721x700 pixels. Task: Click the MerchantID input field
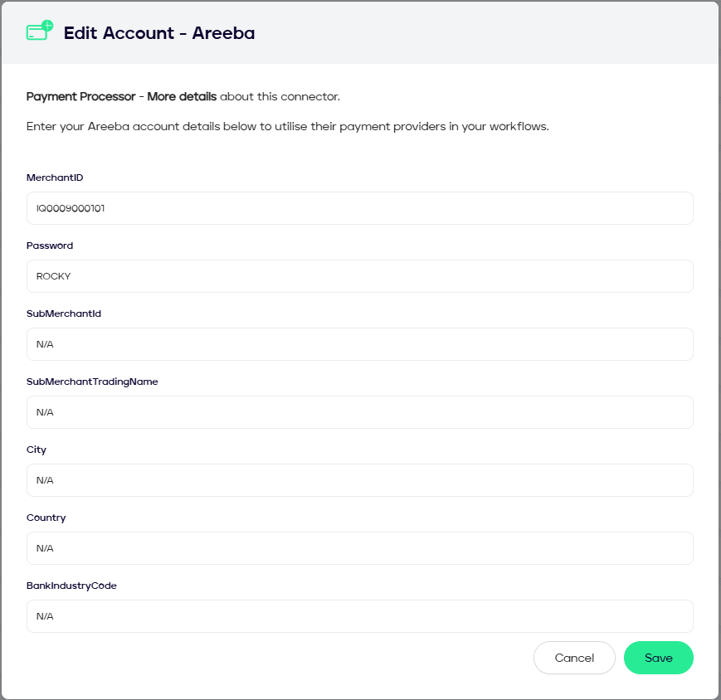point(359,208)
